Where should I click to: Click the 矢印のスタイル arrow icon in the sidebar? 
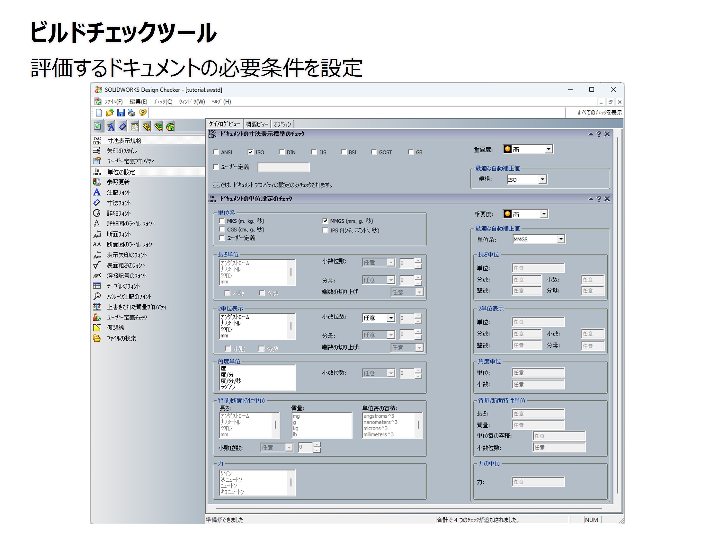tap(97, 150)
